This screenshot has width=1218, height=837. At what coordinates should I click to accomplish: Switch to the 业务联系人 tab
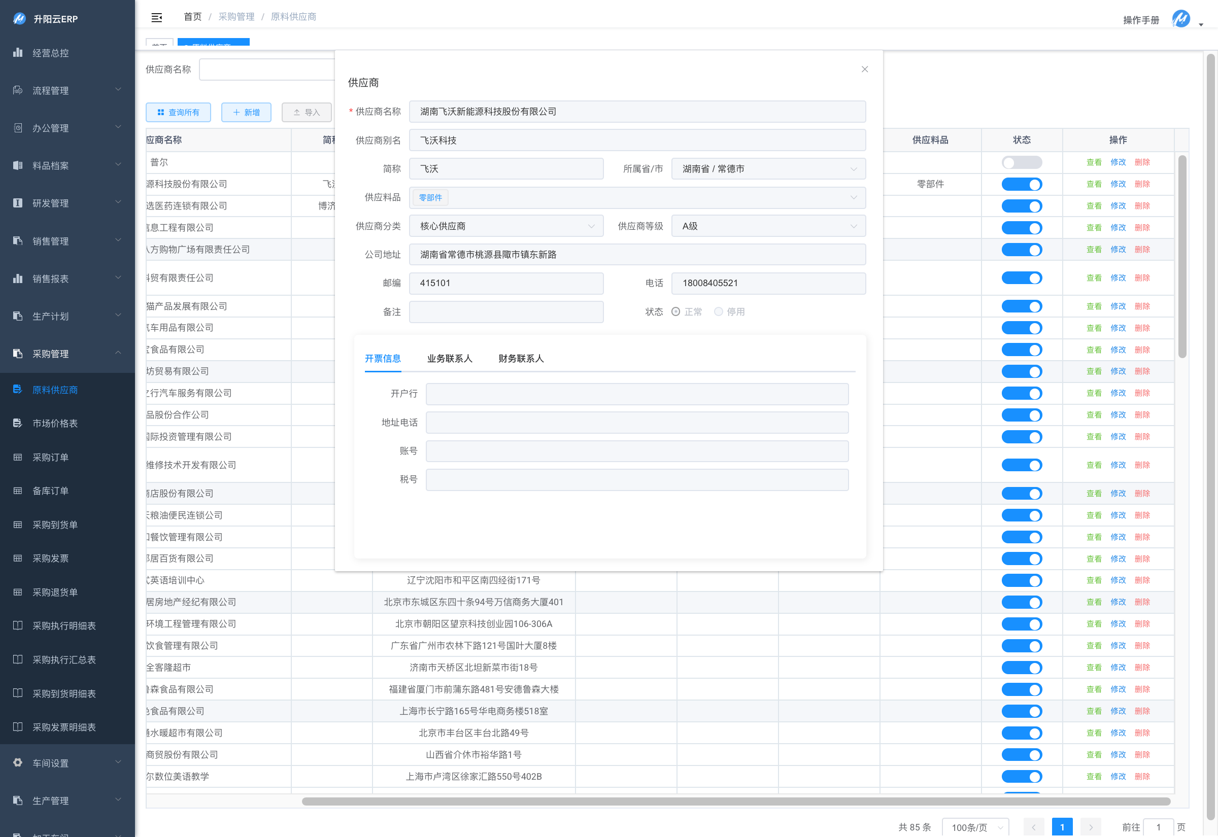coord(450,358)
